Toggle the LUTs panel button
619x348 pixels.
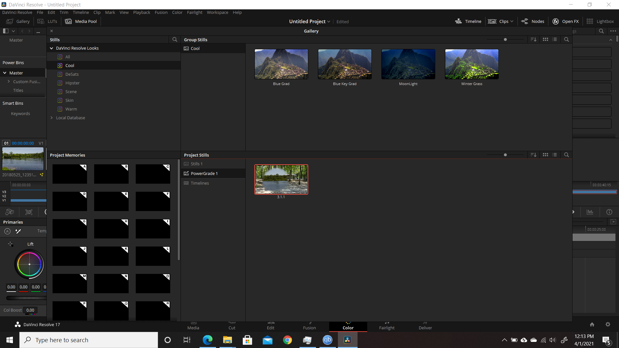(x=47, y=21)
